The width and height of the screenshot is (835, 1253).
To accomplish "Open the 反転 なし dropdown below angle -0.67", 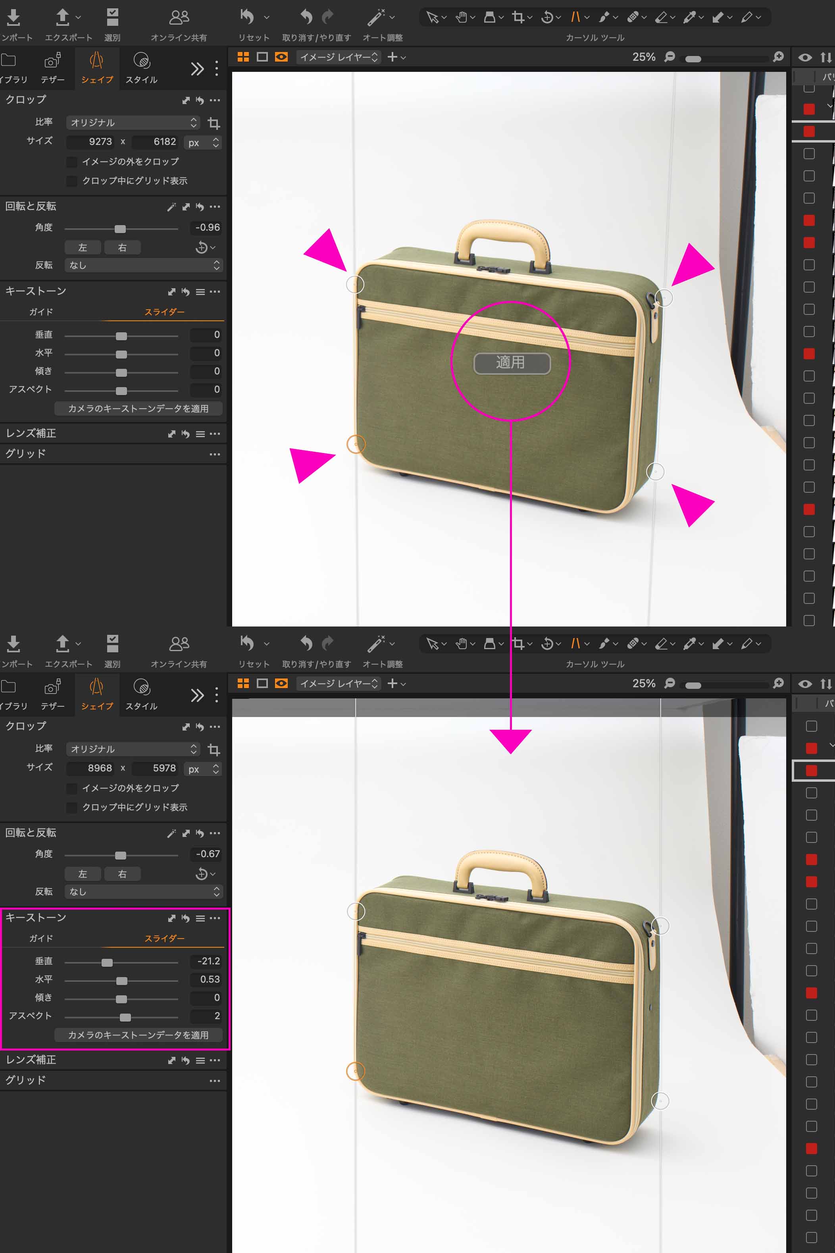I will (x=143, y=891).
